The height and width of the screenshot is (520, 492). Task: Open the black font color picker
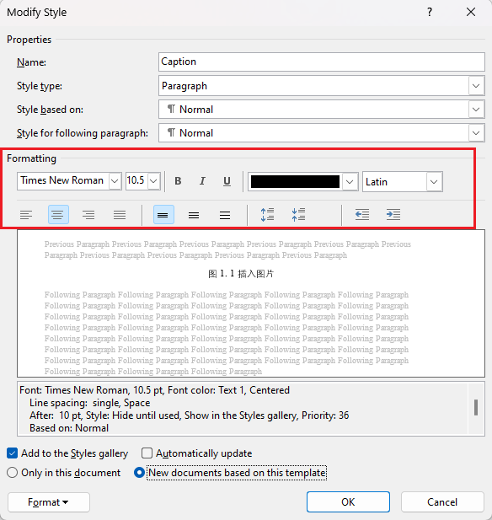(x=303, y=182)
